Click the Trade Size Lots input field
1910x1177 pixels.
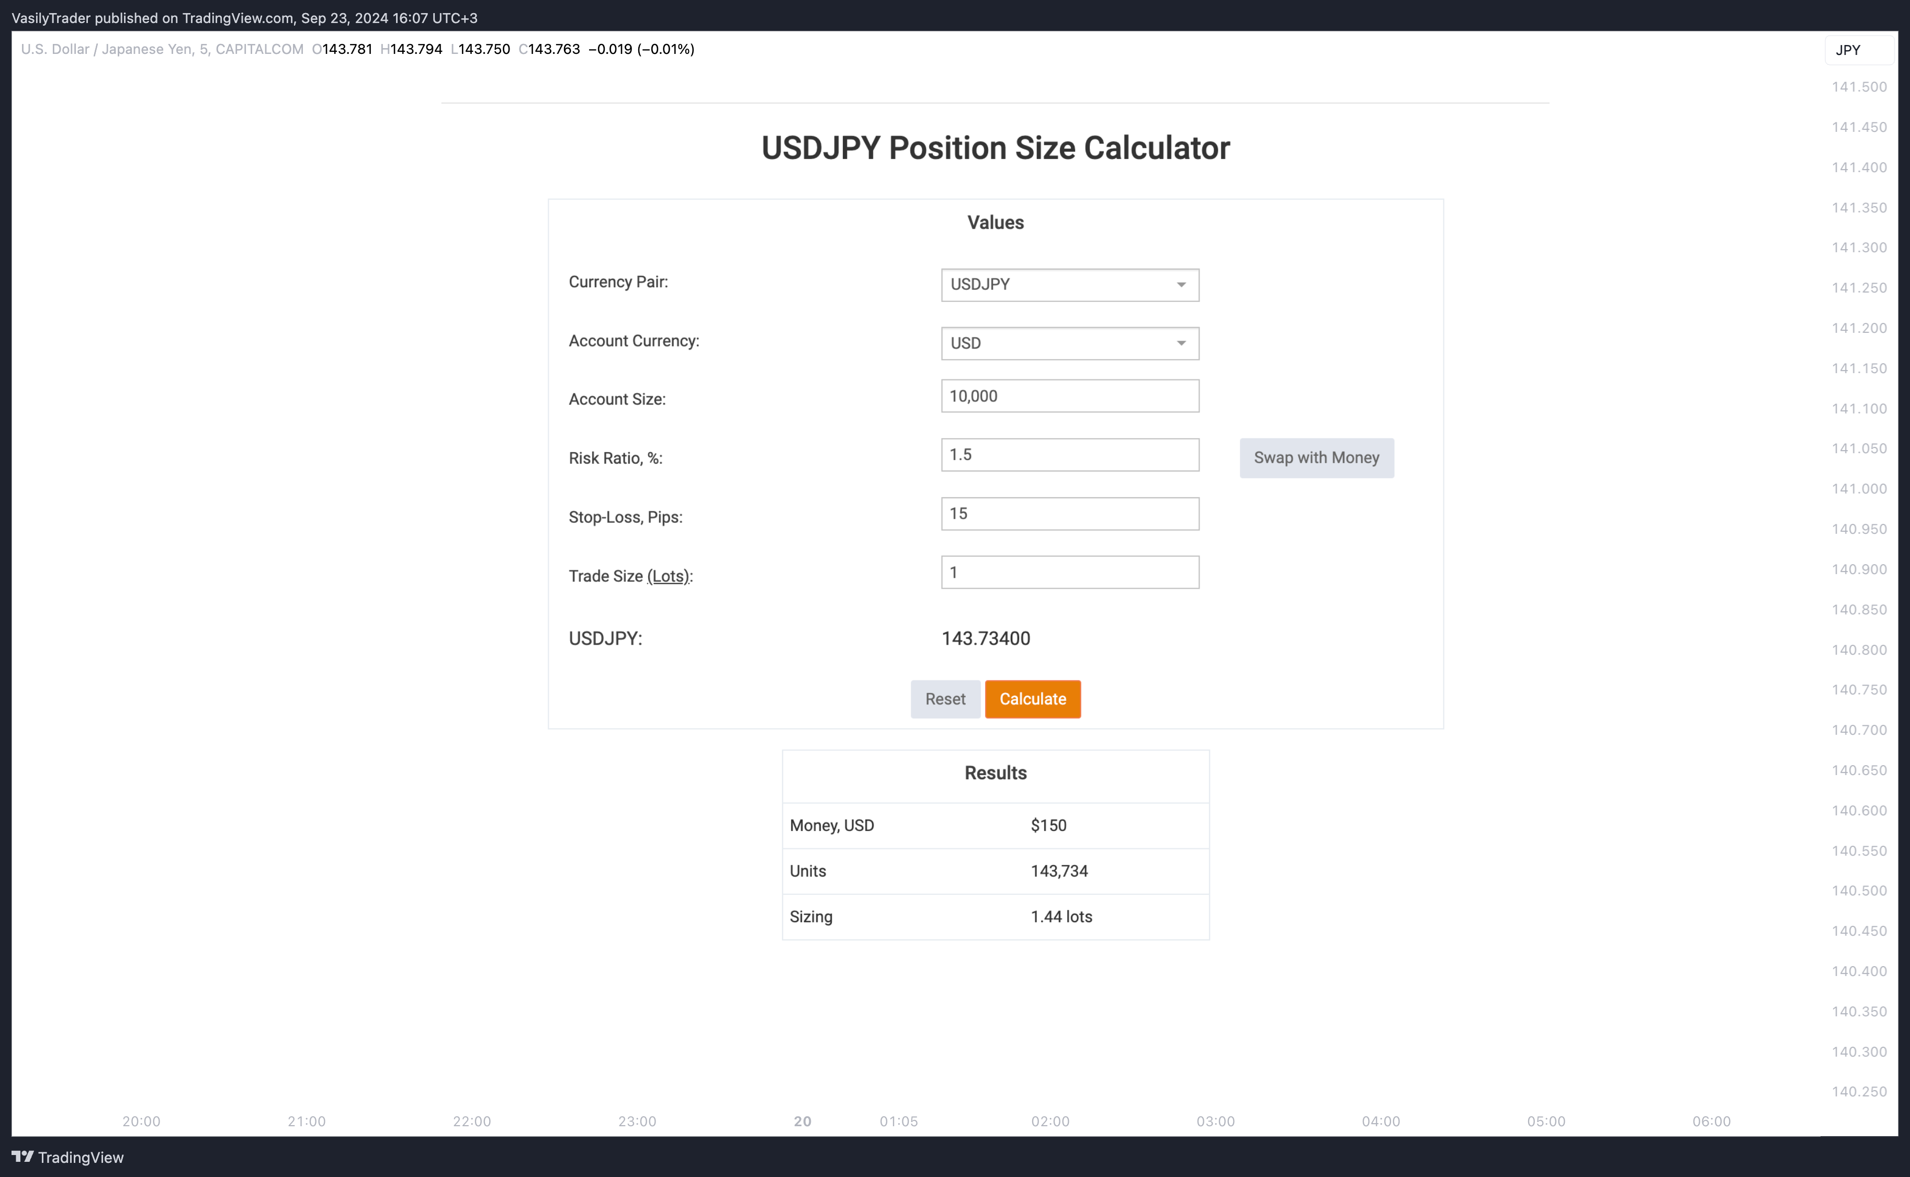point(1070,572)
